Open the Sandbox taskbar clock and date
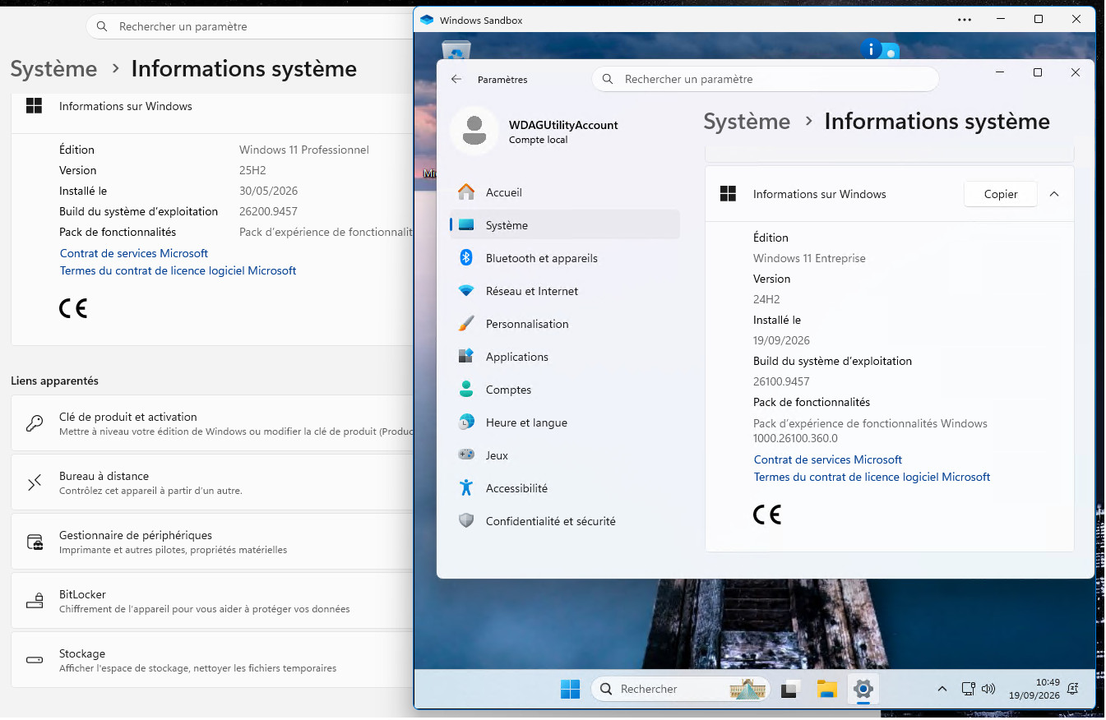 point(1034,689)
